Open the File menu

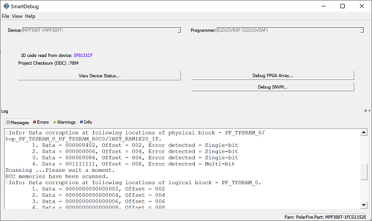(5, 16)
